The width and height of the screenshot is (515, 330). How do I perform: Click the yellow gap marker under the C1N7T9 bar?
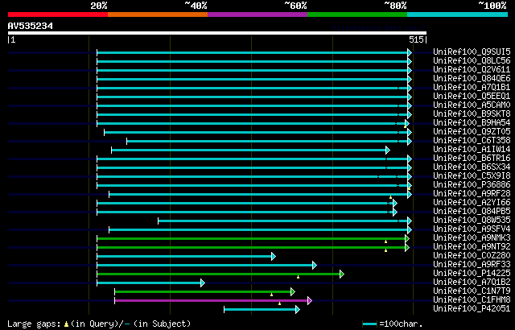click(x=271, y=295)
